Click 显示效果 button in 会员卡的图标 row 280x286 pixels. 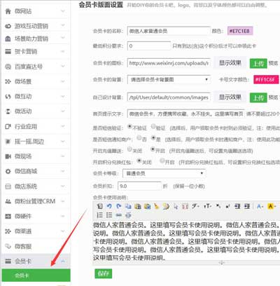pos(230,63)
